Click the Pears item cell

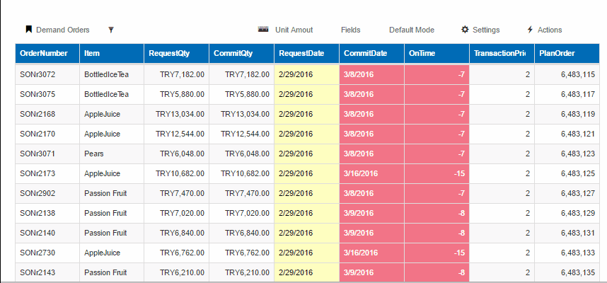coord(94,154)
